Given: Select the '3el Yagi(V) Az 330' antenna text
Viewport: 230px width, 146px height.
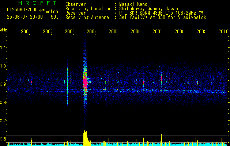Looking at the screenshot, I should [163, 18].
